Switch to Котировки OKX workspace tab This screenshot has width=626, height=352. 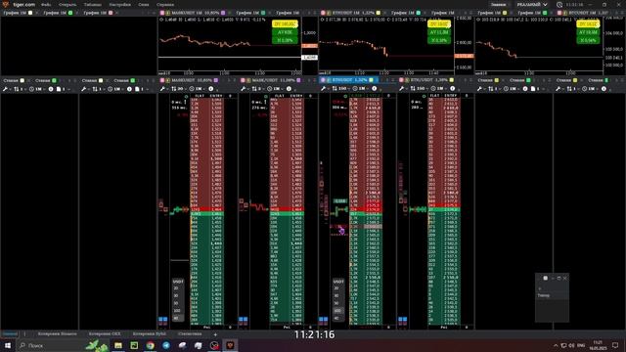105,334
